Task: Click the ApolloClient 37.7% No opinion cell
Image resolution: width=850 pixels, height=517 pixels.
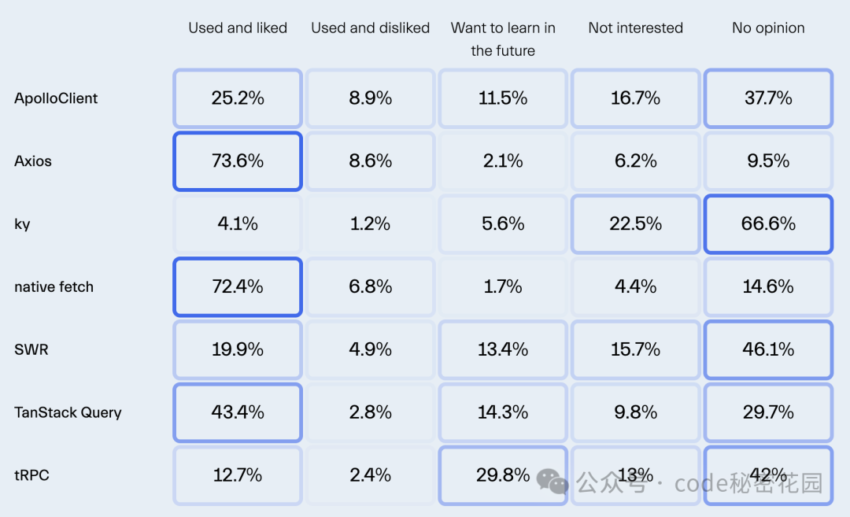Action: [x=768, y=98]
